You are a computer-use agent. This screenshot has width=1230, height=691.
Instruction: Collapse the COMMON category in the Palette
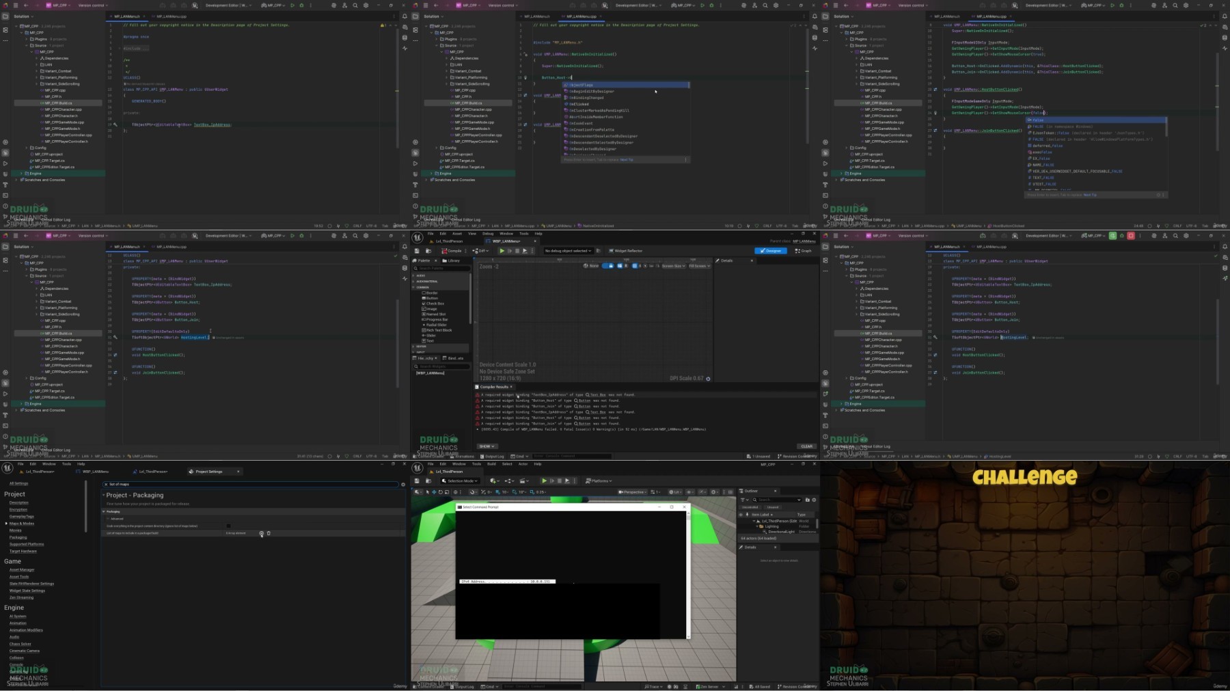point(413,288)
